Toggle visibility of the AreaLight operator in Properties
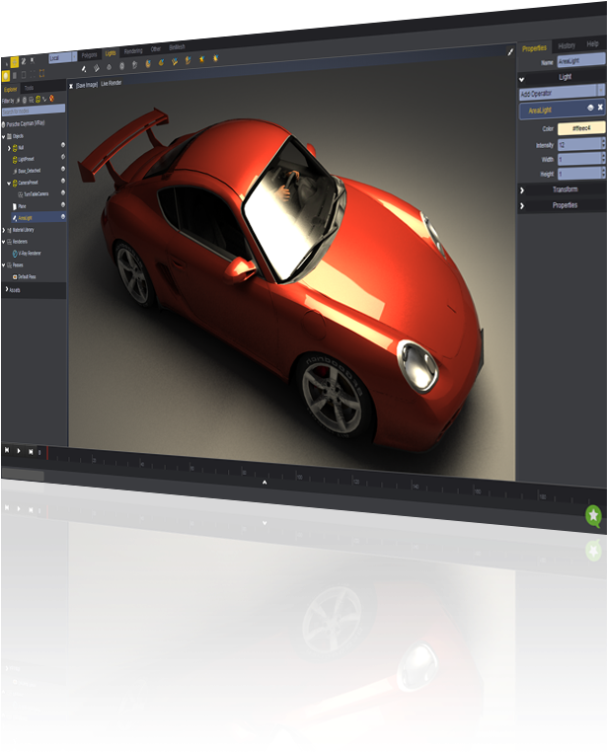This screenshot has height=752, width=607. [x=589, y=108]
